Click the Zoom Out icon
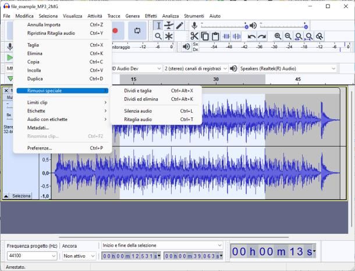This screenshot has height=271, width=355. 288,36
